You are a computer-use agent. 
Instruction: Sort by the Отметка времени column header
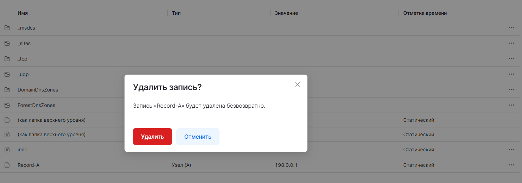425,13
